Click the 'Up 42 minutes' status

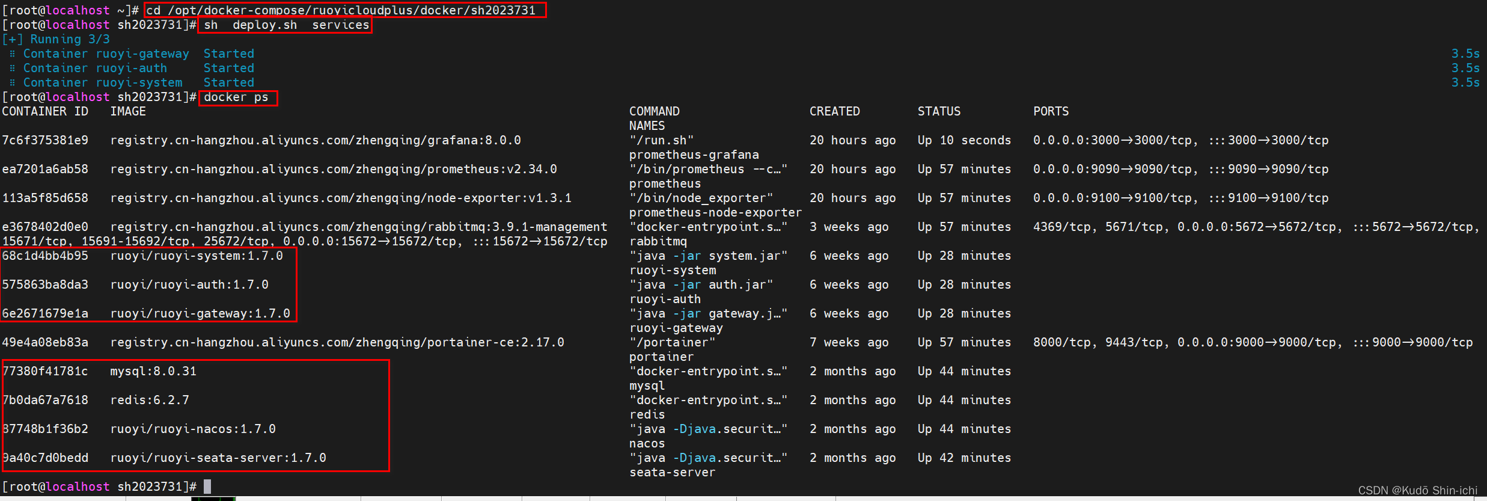pos(964,458)
